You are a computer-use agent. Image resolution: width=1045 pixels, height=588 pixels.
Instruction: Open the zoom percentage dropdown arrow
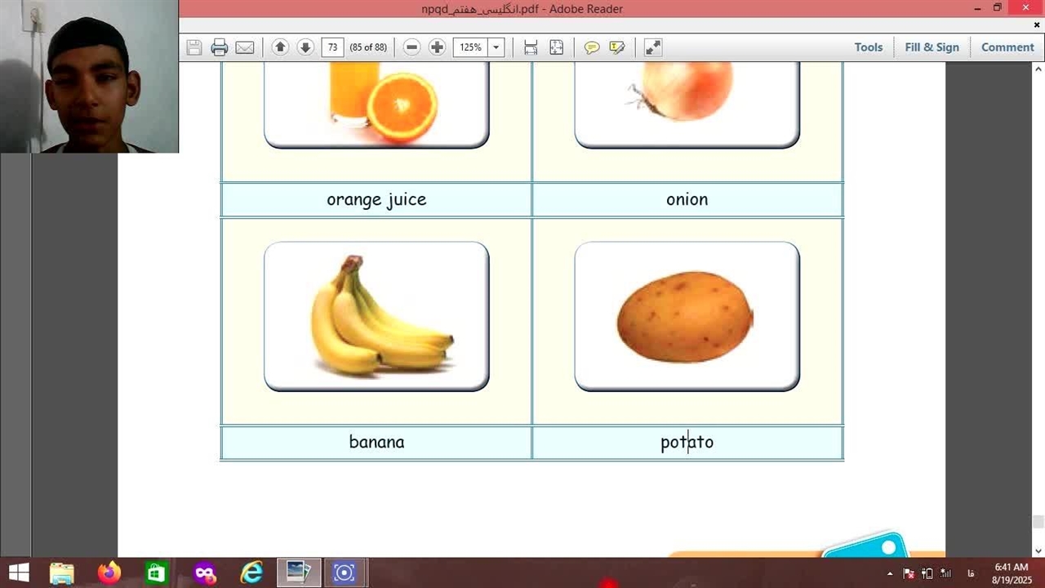(x=496, y=47)
